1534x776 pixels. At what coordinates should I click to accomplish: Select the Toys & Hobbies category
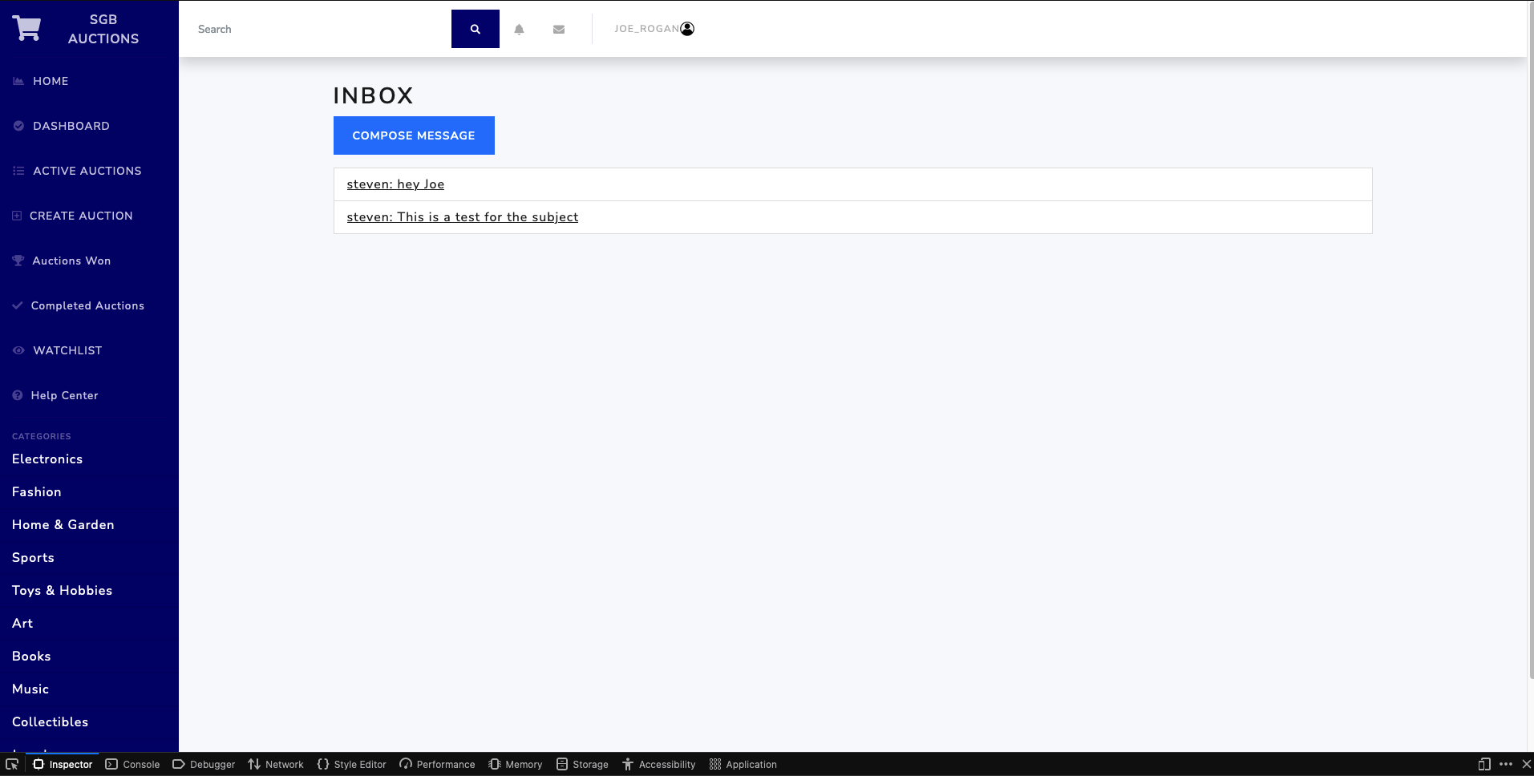tap(63, 591)
